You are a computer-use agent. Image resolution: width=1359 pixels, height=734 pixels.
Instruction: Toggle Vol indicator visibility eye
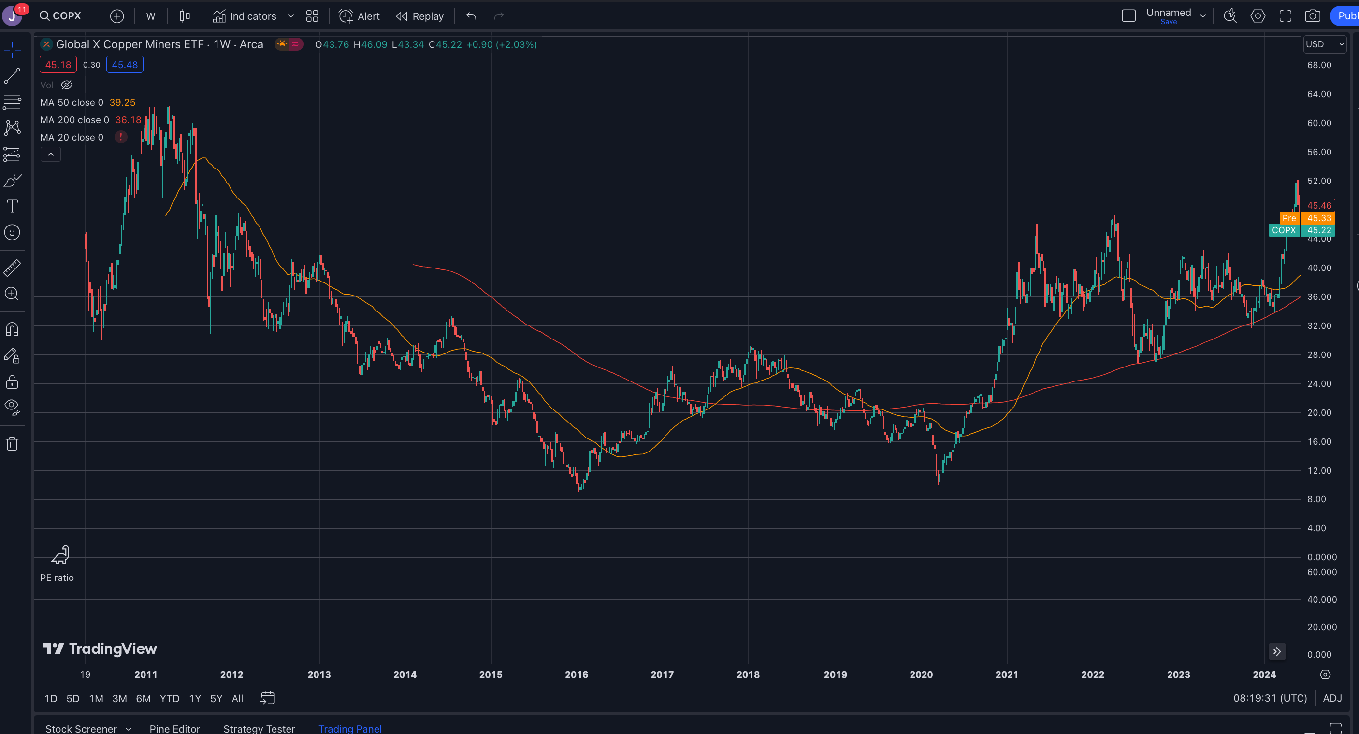[67, 85]
